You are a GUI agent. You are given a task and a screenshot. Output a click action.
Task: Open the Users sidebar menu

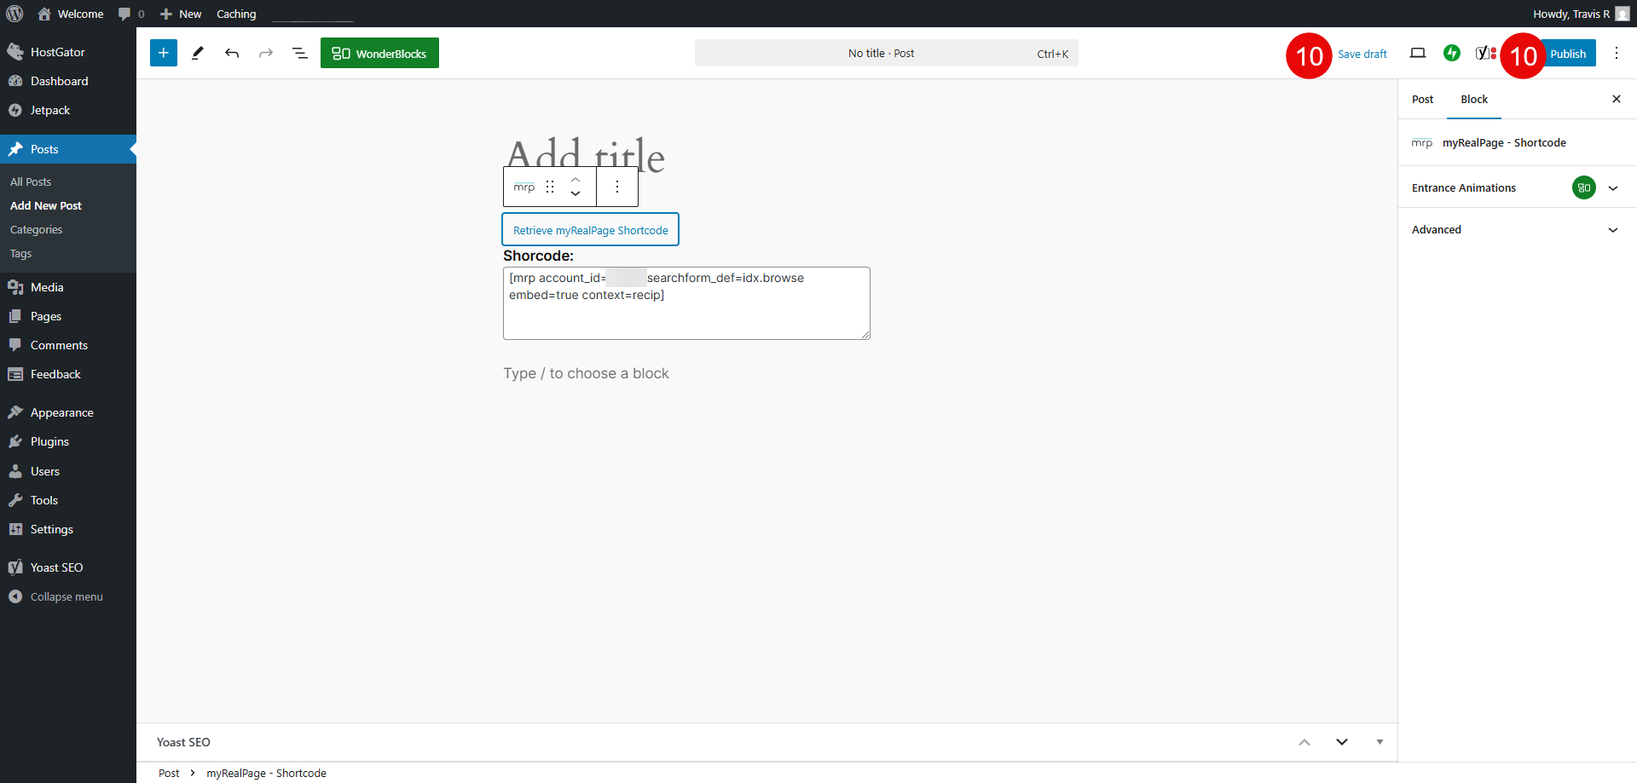click(68, 471)
